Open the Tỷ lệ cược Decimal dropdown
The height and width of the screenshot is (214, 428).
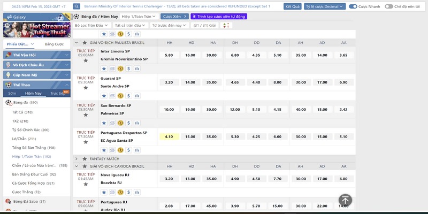pyautogui.click(x=325, y=6)
